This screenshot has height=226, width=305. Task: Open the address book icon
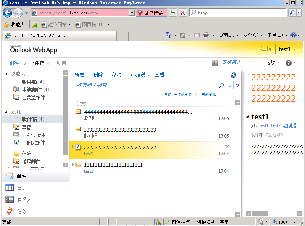click(x=215, y=63)
